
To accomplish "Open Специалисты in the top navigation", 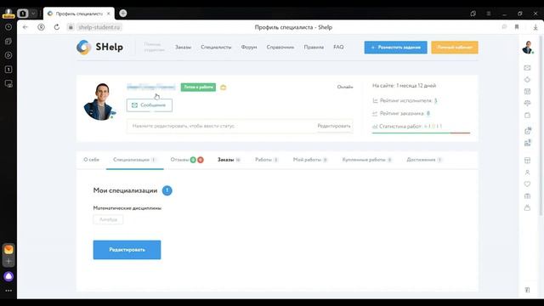I will pyautogui.click(x=216, y=48).
